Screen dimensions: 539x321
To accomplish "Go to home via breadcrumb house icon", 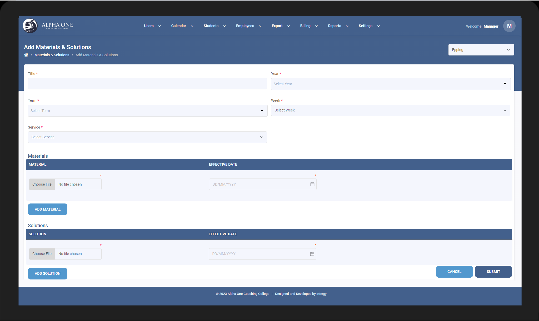I will pos(26,55).
